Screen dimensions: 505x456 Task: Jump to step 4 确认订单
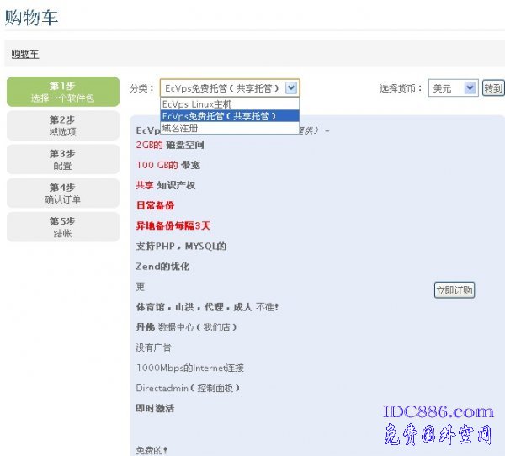coord(62,193)
